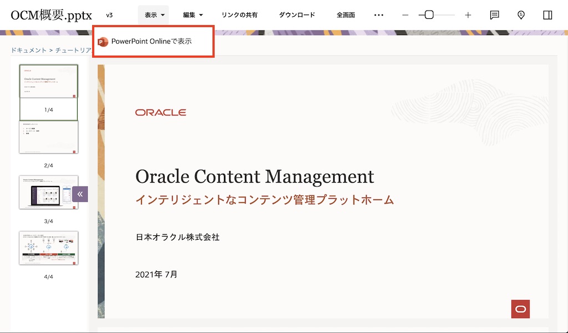Image resolution: width=568 pixels, height=333 pixels.
Task: Click the zoom out minus icon
Action: point(405,15)
